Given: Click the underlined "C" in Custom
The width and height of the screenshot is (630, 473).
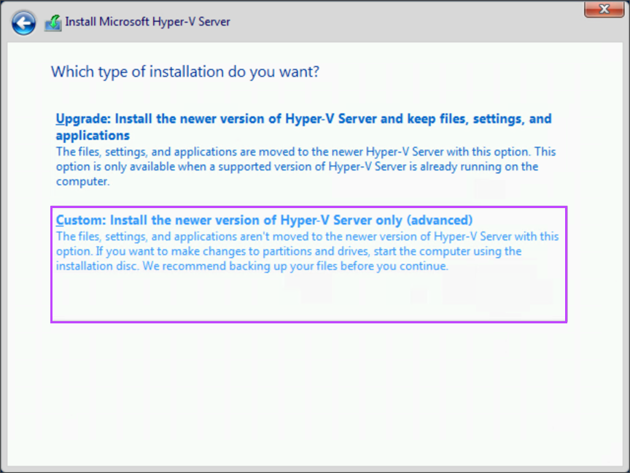Looking at the screenshot, I should click(x=60, y=220).
